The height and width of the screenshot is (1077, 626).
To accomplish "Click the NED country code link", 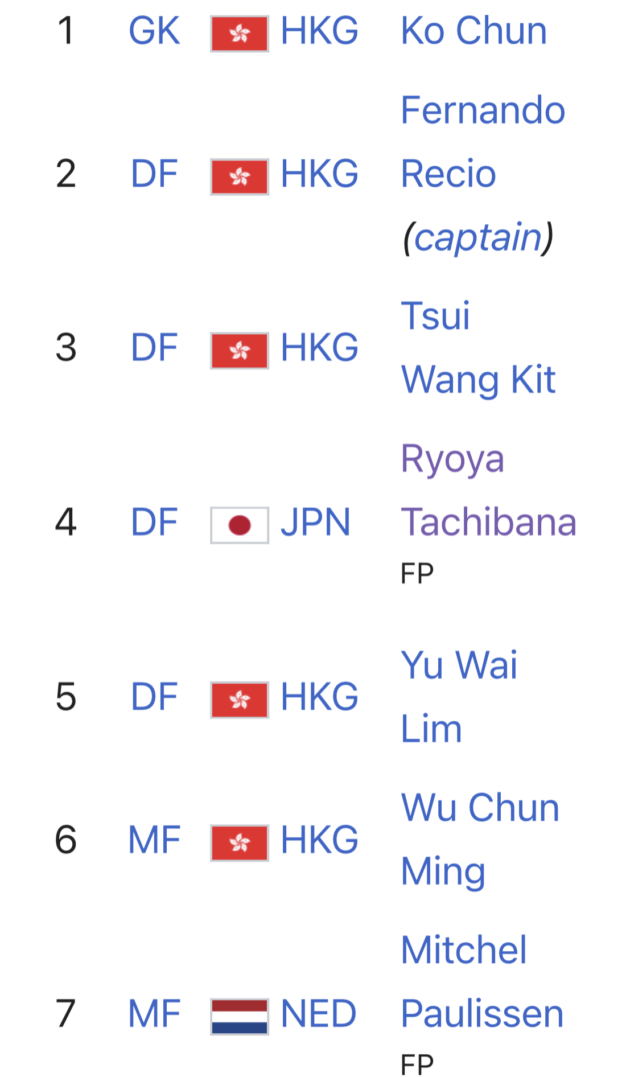I will (x=319, y=1014).
